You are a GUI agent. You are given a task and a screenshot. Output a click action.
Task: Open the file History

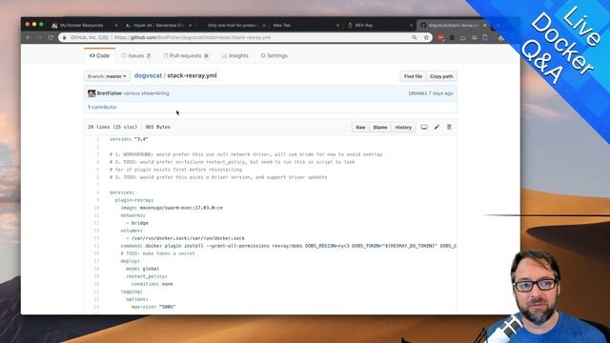403,127
